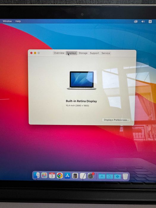
Task: Open the Window menu
Action: tap(7, 21)
